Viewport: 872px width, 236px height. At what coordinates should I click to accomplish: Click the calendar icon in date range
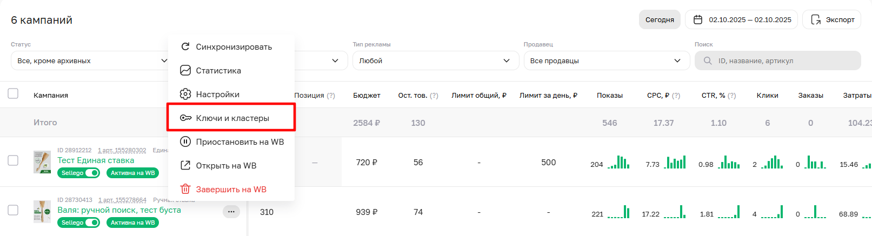[x=698, y=20]
